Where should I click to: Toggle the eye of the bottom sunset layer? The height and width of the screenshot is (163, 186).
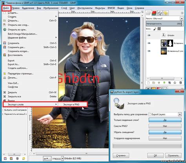point(149,51)
